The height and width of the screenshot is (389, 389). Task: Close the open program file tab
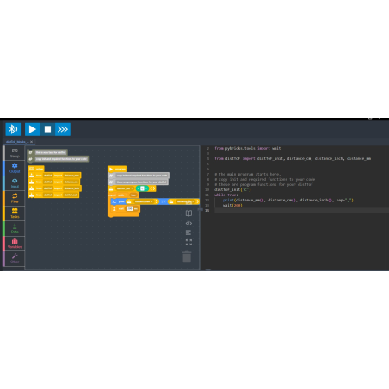tap(31, 142)
